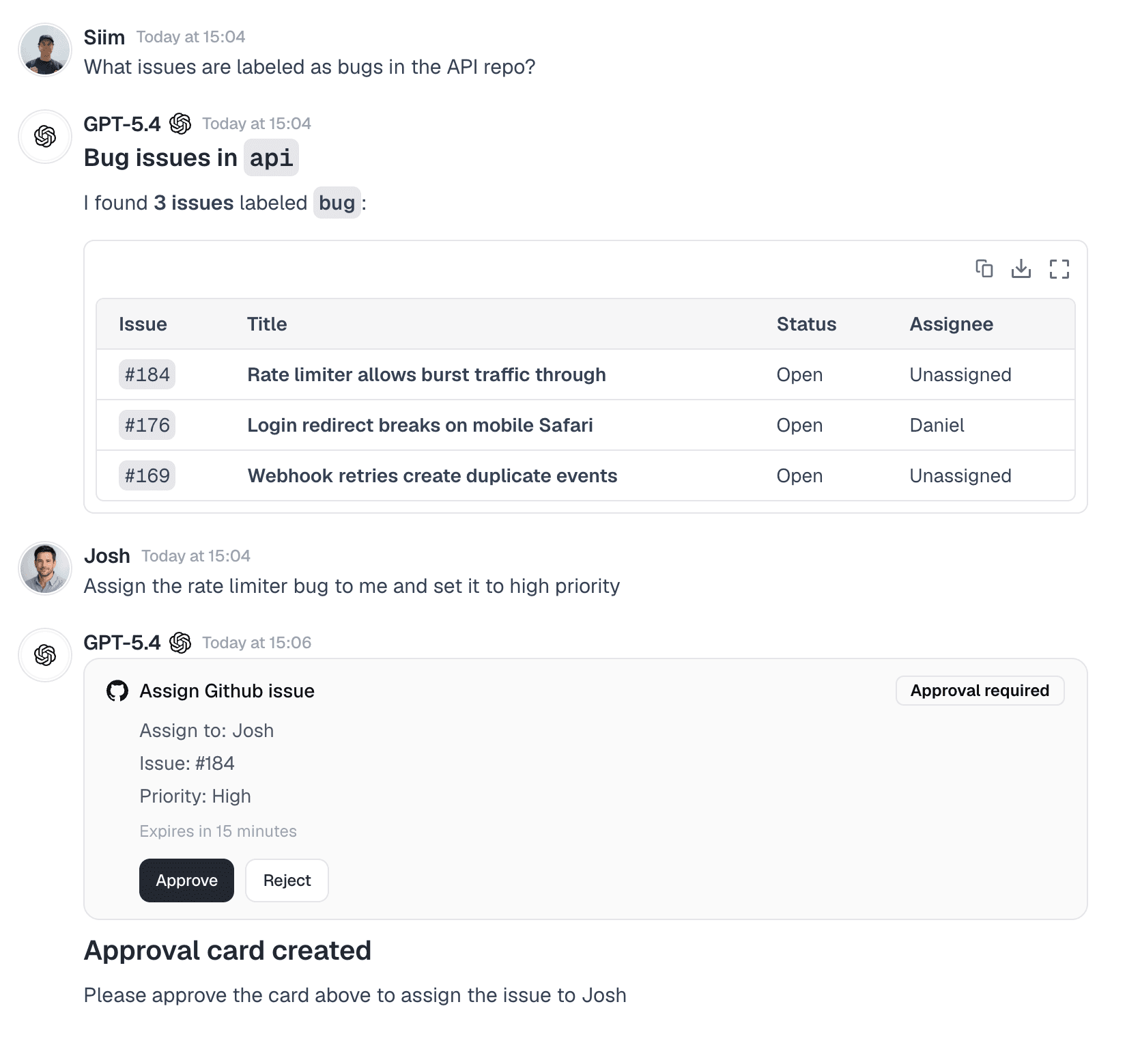Click the Approval required badge
1125x1041 pixels.
[980, 691]
